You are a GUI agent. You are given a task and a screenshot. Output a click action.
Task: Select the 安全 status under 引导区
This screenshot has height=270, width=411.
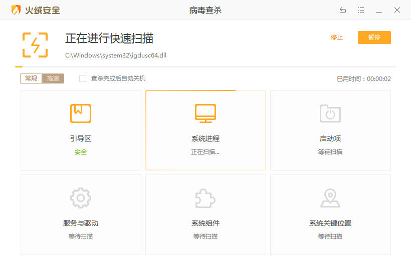coord(80,152)
